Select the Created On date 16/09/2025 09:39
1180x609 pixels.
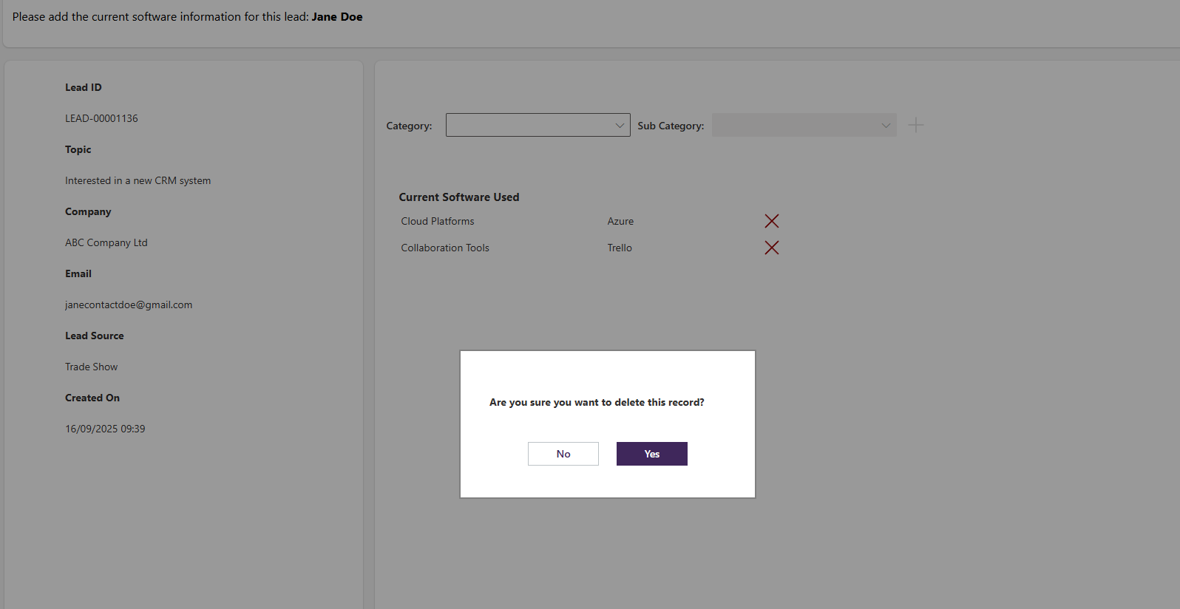pyautogui.click(x=105, y=429)
